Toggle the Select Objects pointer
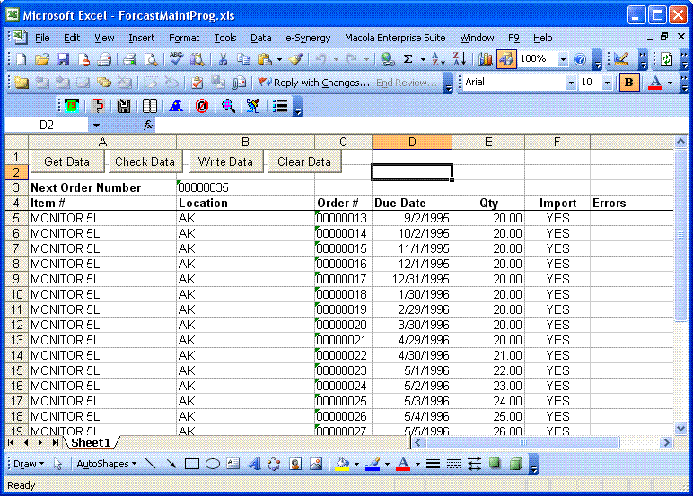 (57, 464)
